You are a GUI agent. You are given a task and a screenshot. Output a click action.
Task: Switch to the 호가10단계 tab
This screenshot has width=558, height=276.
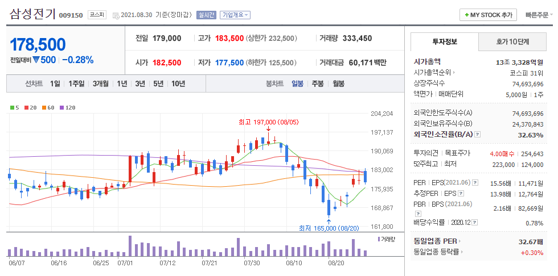tap(512, 42)
